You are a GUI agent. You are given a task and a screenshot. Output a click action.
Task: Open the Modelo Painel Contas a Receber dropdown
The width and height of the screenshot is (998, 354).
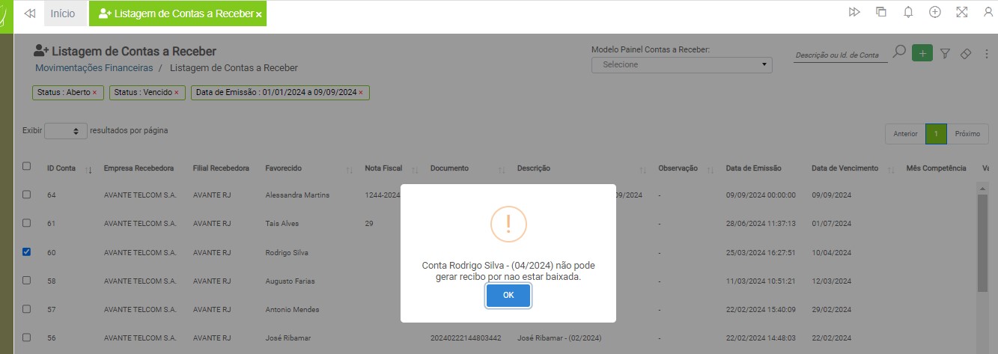[681, 65]
